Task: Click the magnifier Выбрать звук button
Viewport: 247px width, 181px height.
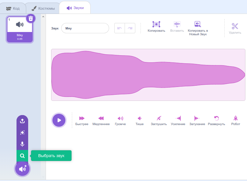Action: pos(22,156)
